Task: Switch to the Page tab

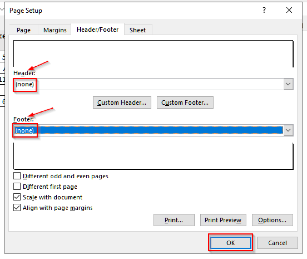Action: point(23,30)
